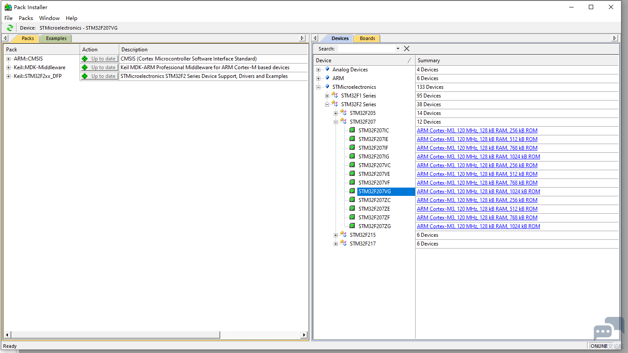Expand the Keil::STM32F2xx_DFP pack row
Image resolution: width=628 pixels, height=353 pixels.
pos(8,76)
